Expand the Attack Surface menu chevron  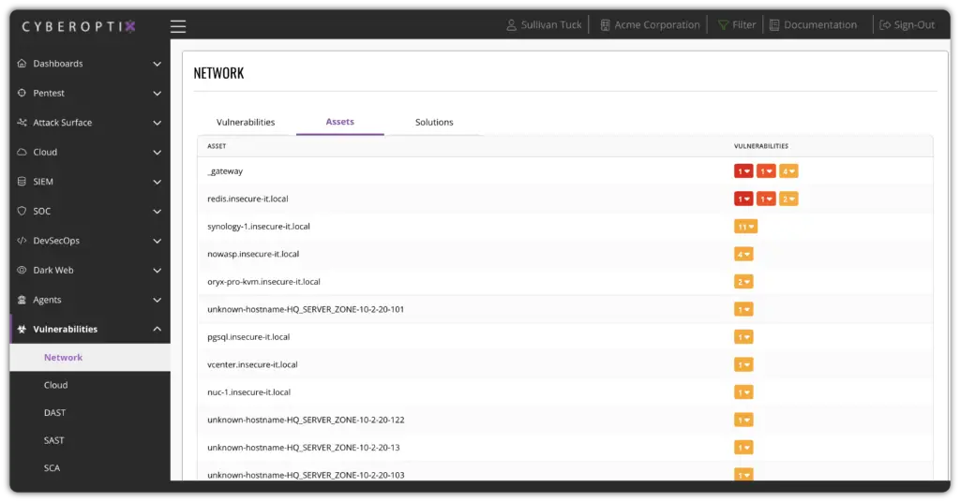click(x=157, y=123)
